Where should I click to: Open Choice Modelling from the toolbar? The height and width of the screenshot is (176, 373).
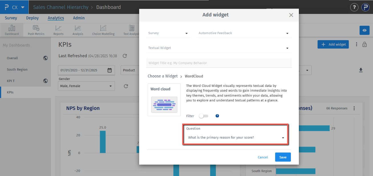click(x=103, y=30)
